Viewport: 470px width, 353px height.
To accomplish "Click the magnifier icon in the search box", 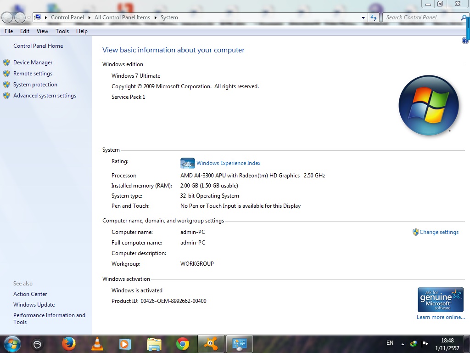I will pos(464,17).
